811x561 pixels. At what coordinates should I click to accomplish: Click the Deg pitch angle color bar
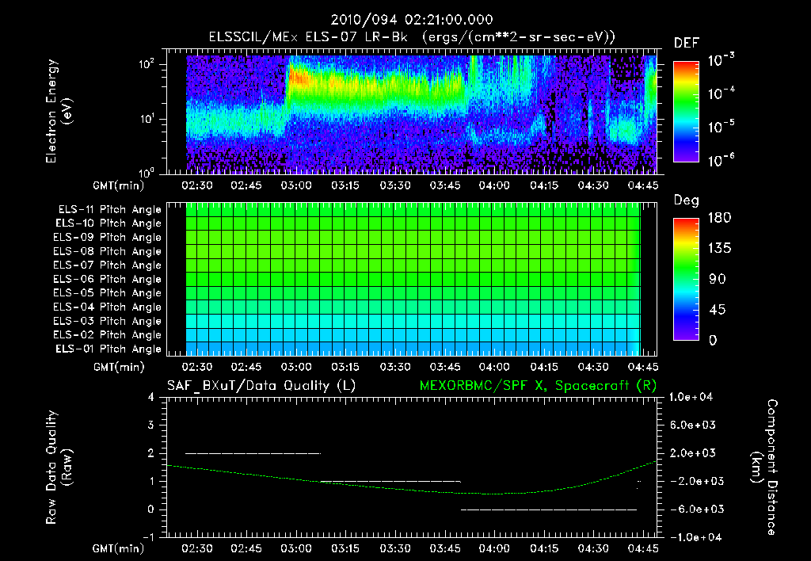[x=687, y=280]
